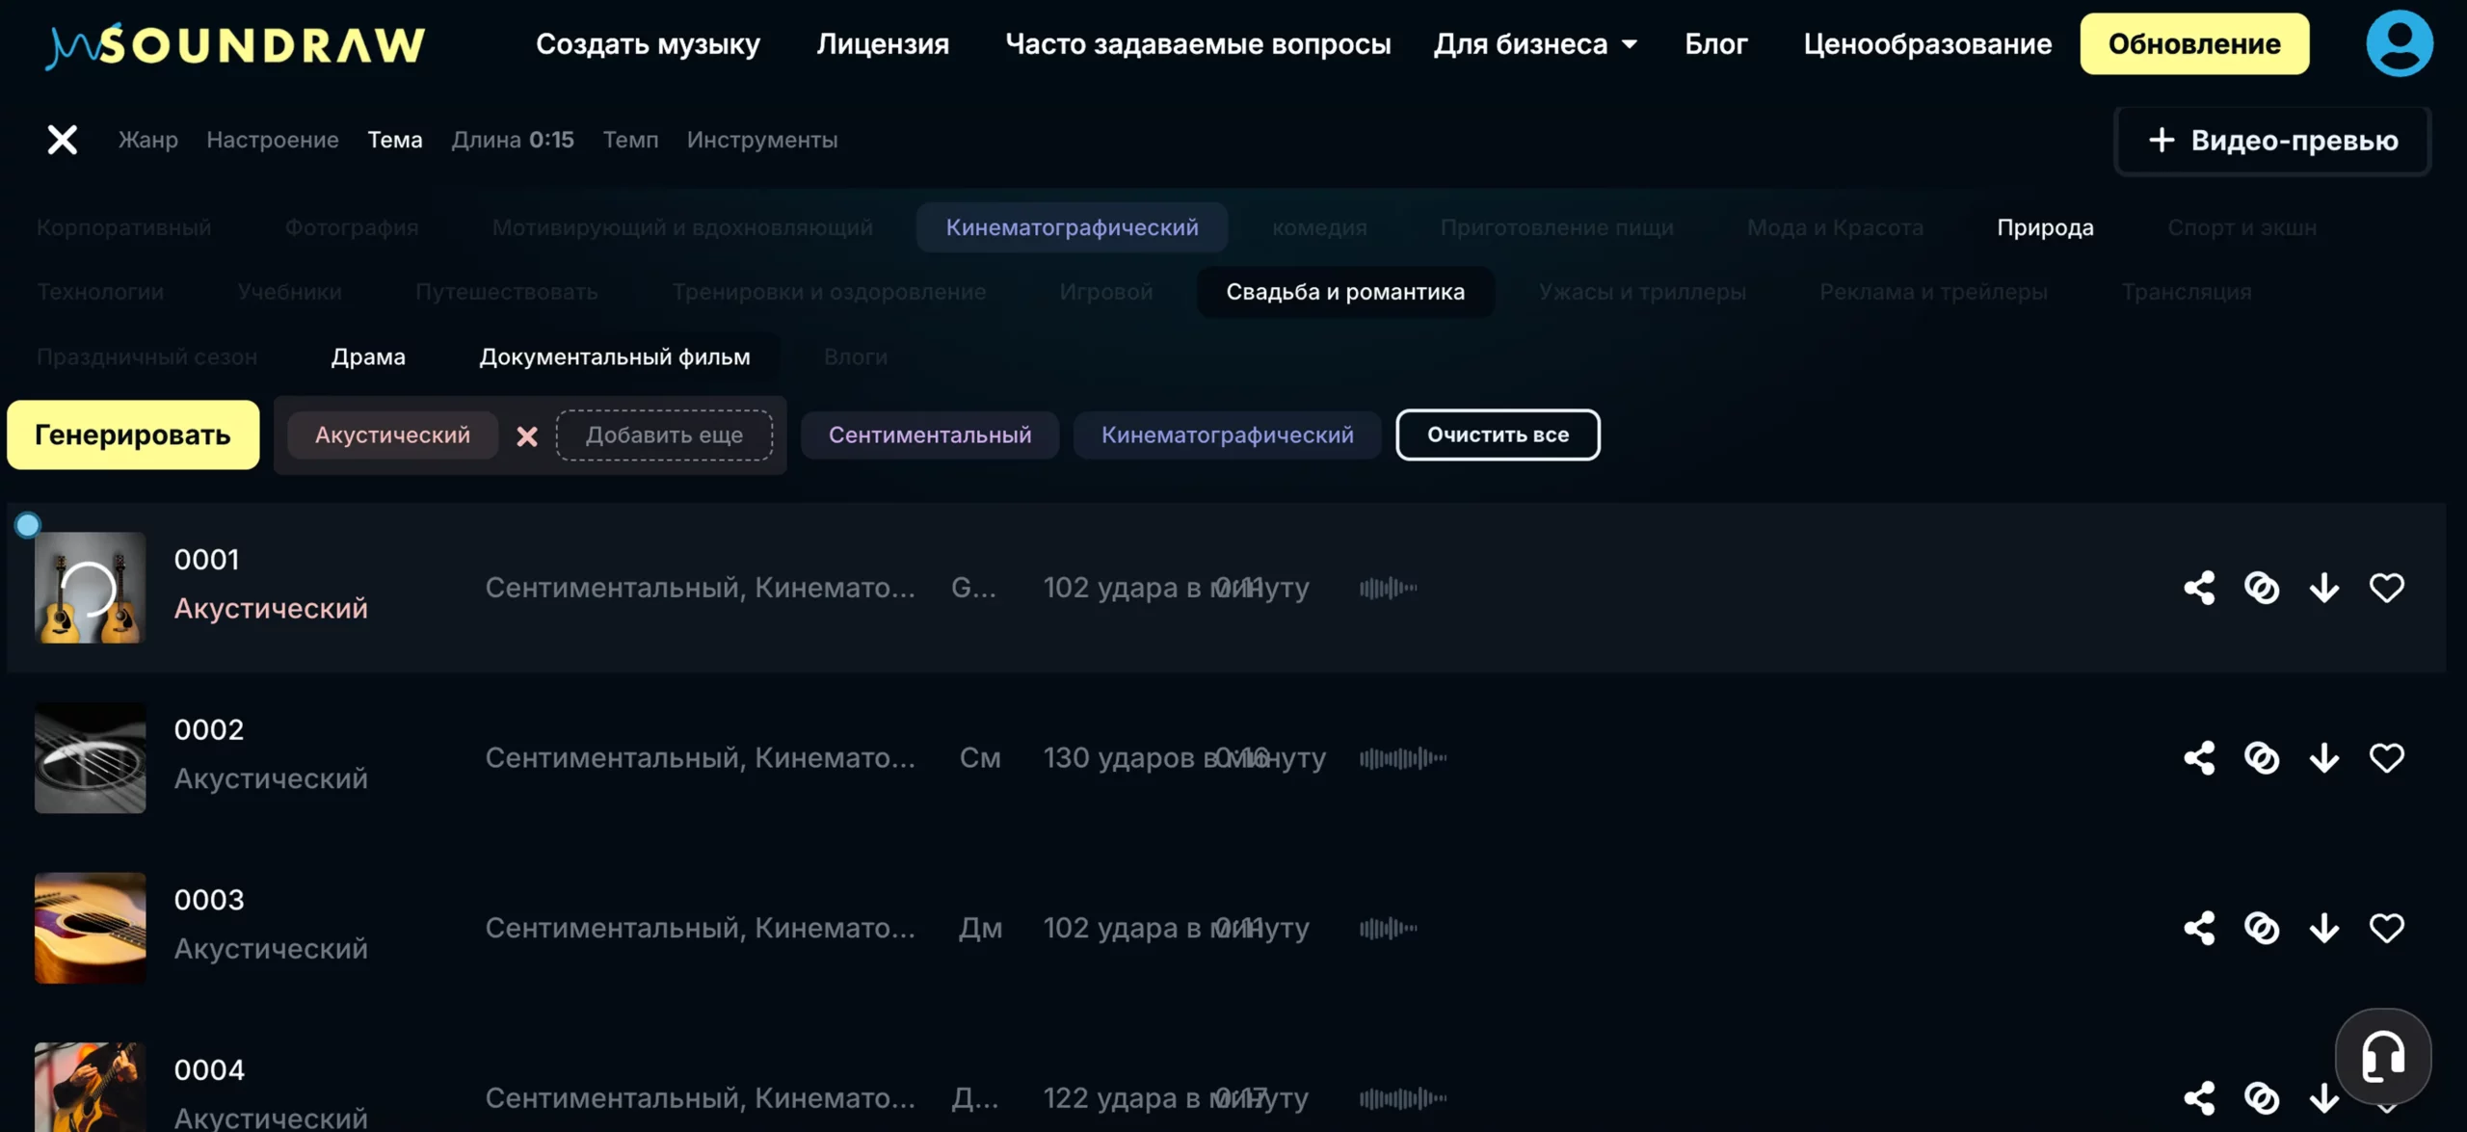
Task: Toggle the Свадьба и романтика theme
Action: [1344, 292]
